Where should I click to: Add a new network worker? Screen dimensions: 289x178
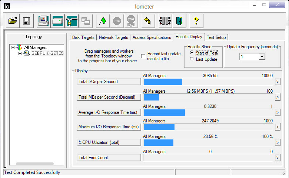pyautogui.click(x=72, y=21)
